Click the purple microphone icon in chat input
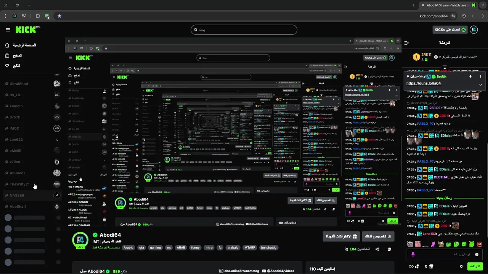The width and height of the screenshot is (488, 274). click(413, 254)
